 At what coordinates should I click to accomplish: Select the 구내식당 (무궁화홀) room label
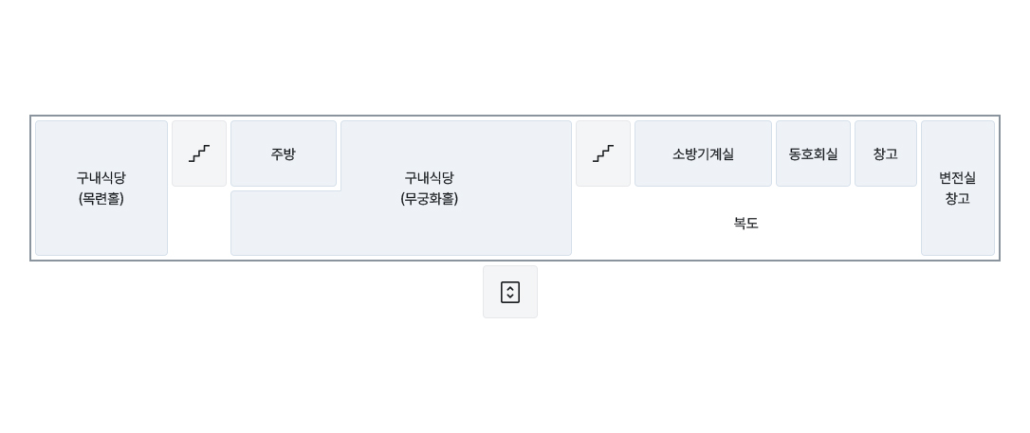[x=429, y=188]
